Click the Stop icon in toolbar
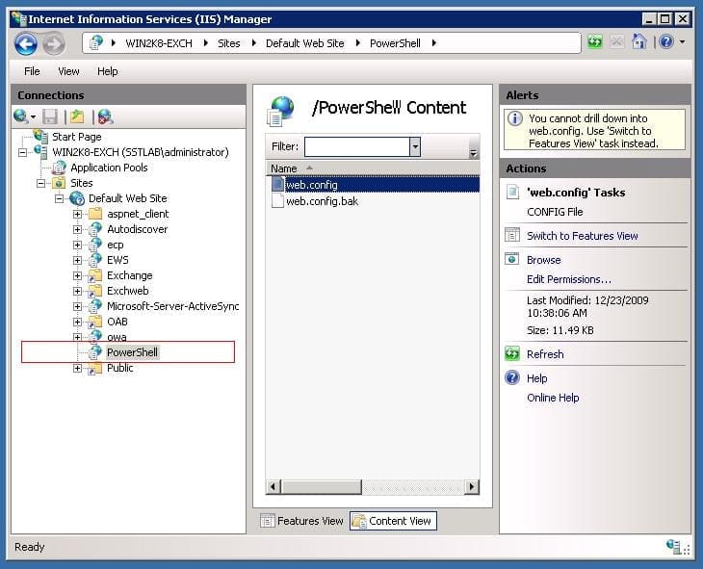The height and width of the screenshot is (569, 703). click(x=617, y=42)
